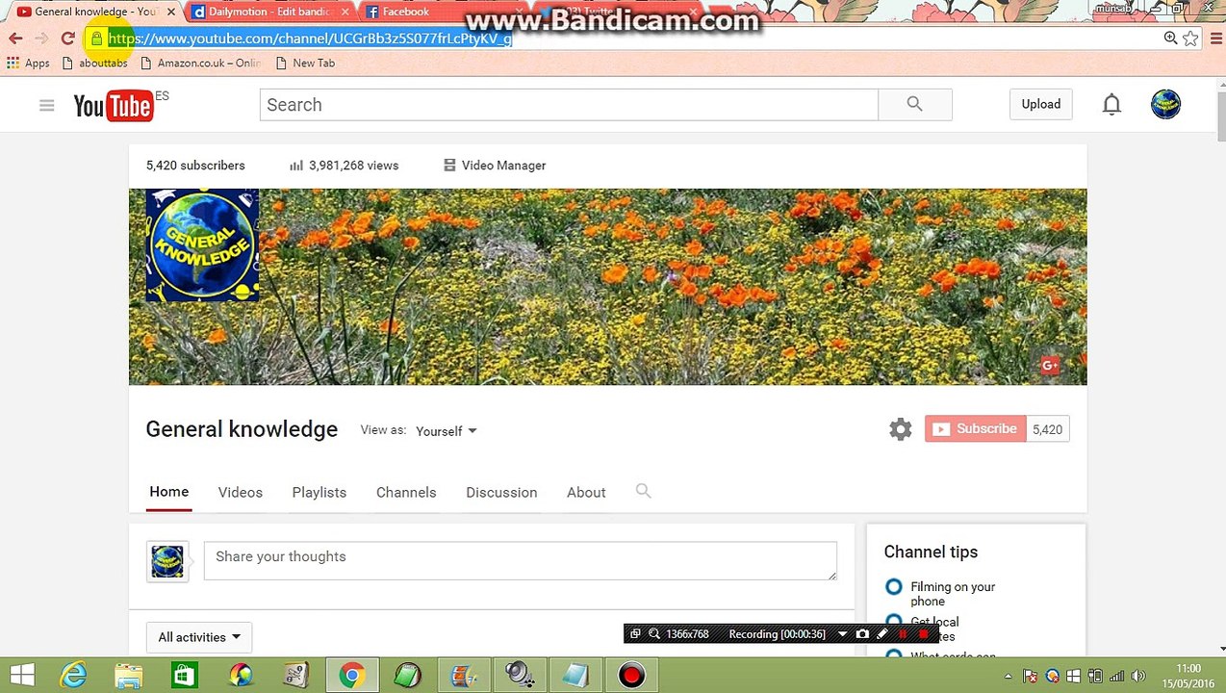The image size is (1226, 693).
Task: Open the YouTube guide hamburger menu
Action: (46, 105)
